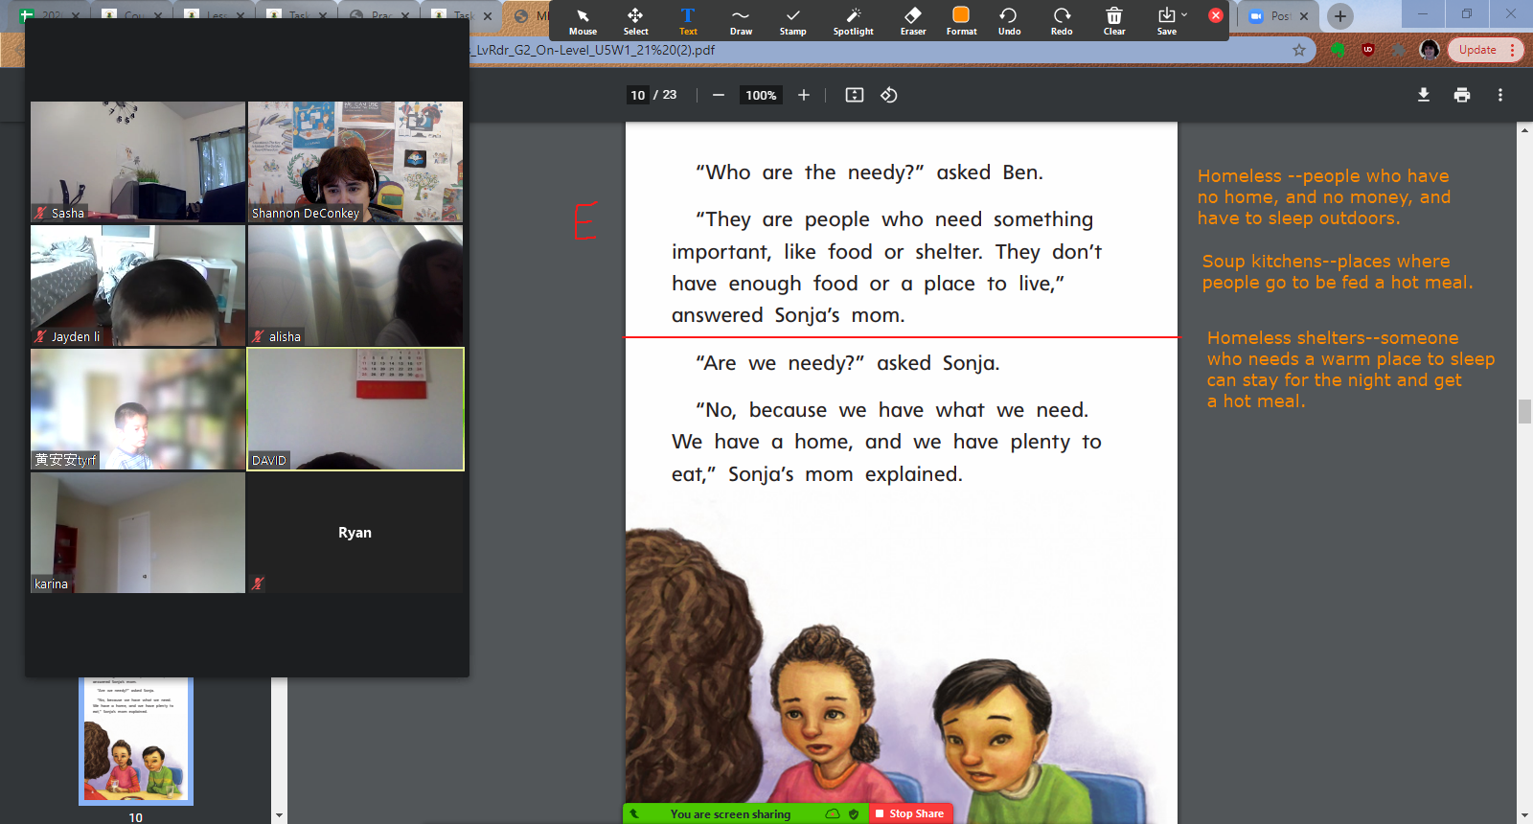
Task: Undo the last annotation
Action: 1009,21
